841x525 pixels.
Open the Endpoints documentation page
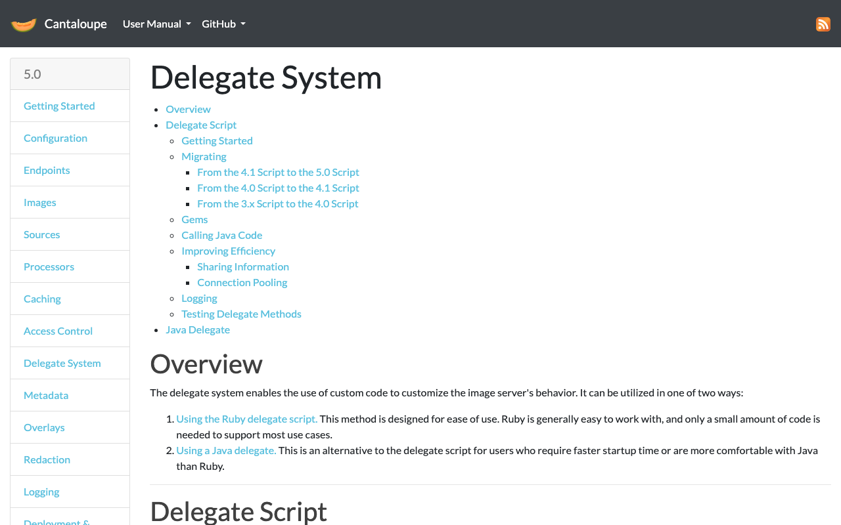tap(47, 170)
